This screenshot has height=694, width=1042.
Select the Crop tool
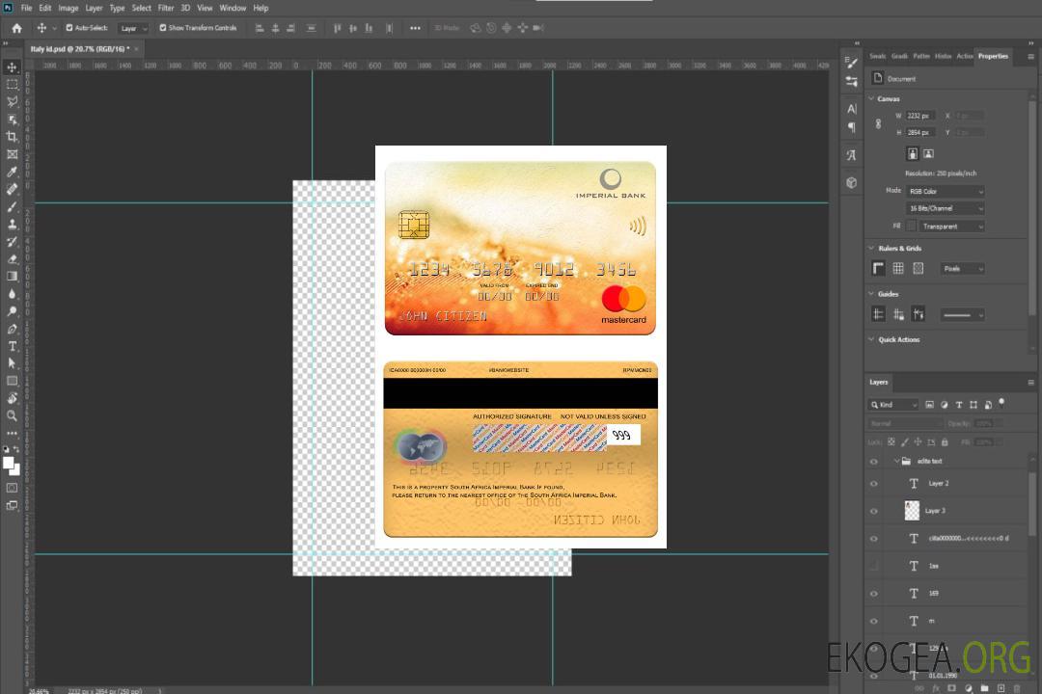click(12, 137)
